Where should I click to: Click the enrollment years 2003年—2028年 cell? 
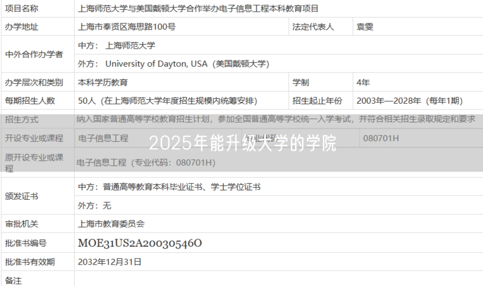(410, 101)
